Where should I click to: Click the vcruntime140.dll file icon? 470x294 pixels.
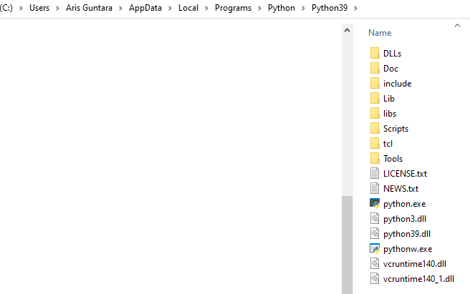[x=375, y=263]
